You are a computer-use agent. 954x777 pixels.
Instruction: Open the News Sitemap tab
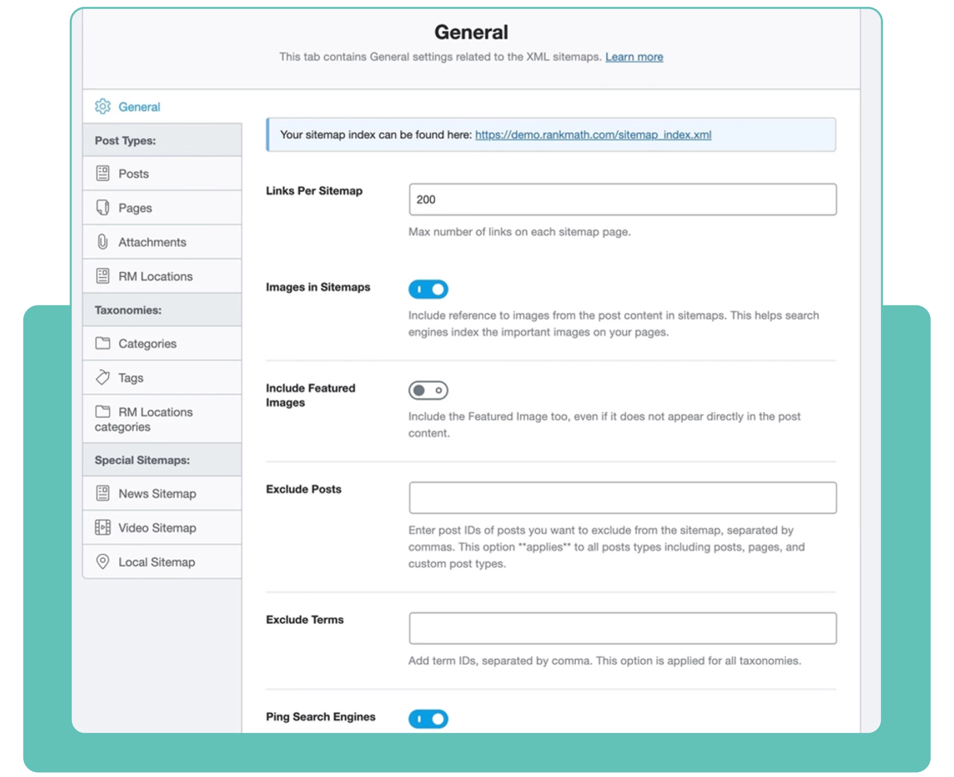(162, 493)
